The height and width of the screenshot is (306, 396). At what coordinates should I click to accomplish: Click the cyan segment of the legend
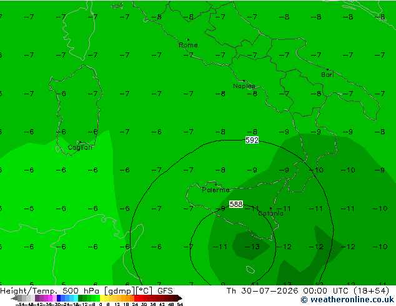(76, 298)
